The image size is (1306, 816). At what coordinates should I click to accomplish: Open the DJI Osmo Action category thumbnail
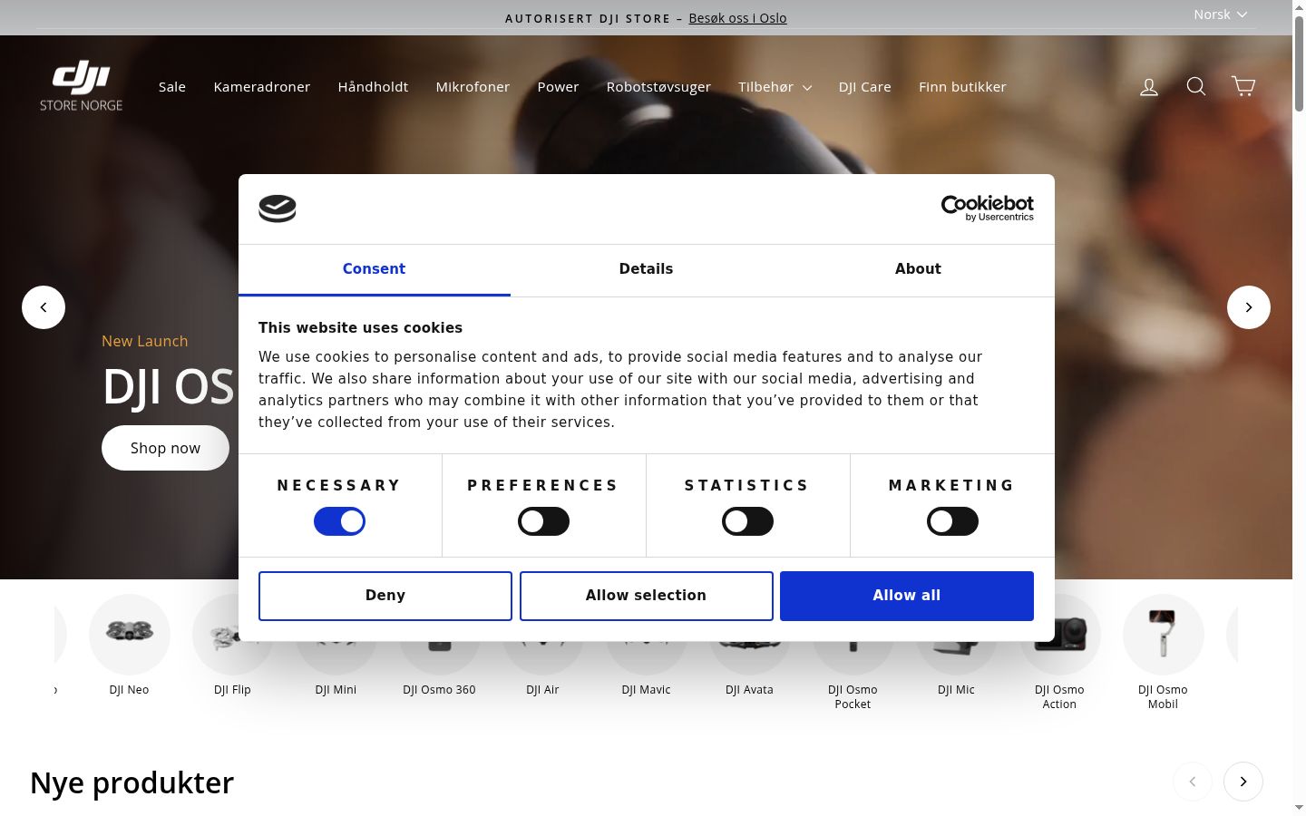[x=1060, y=634]
